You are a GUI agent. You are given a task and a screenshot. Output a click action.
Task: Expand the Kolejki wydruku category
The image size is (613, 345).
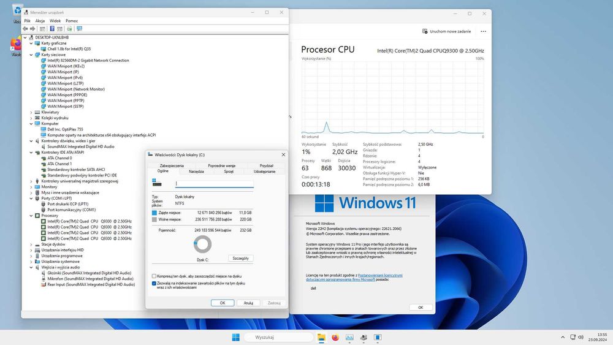click(x=31, y=118)
